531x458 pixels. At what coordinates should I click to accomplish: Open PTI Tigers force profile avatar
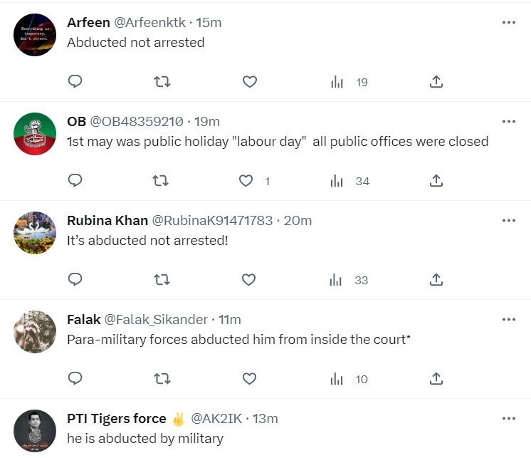tap(35, 430)
